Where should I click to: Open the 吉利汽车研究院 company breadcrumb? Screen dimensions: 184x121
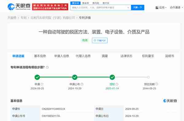click(x=53, y=18)
